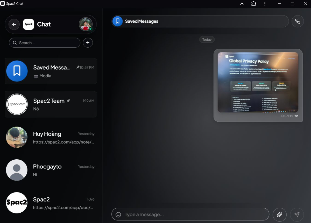Click the Media preview text

coord(45,76)
